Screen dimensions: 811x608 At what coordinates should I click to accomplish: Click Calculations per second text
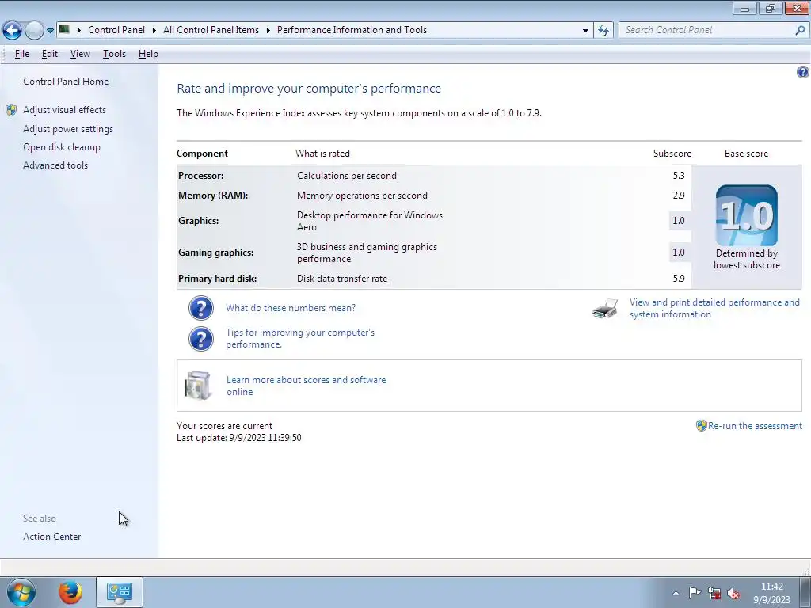(347, 175)
